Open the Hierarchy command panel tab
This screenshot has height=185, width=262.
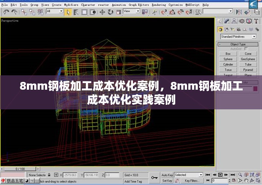234,21
